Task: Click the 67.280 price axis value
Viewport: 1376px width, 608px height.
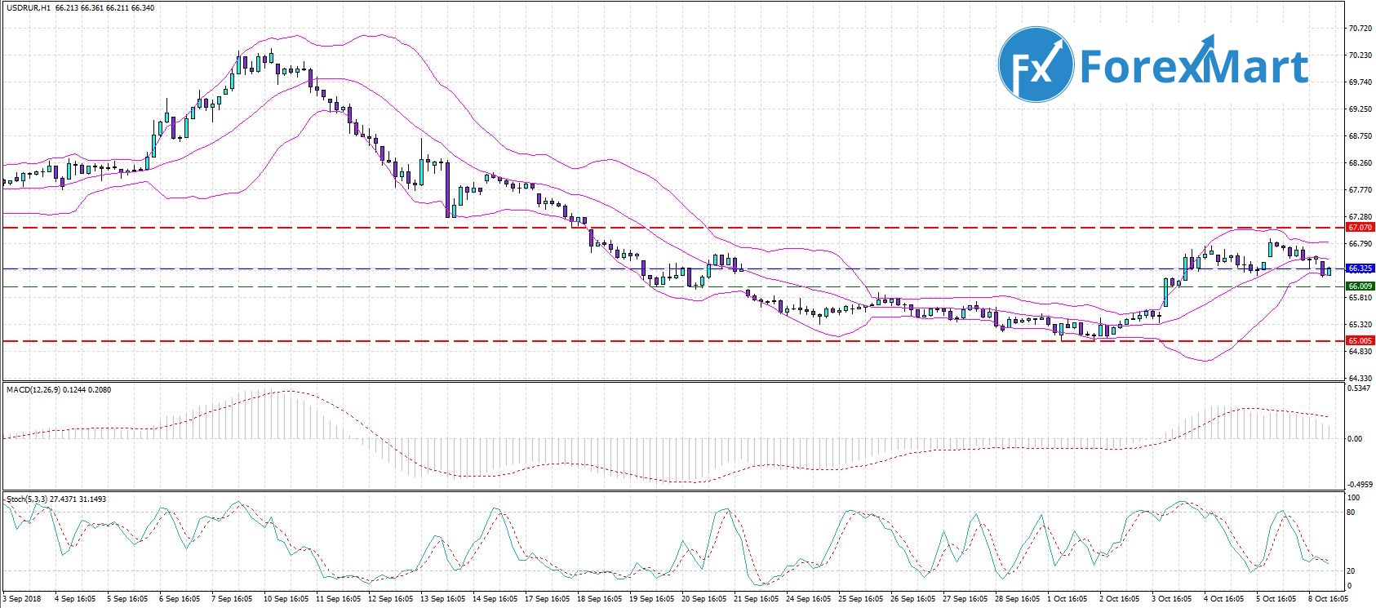Action: [1360, 217]
